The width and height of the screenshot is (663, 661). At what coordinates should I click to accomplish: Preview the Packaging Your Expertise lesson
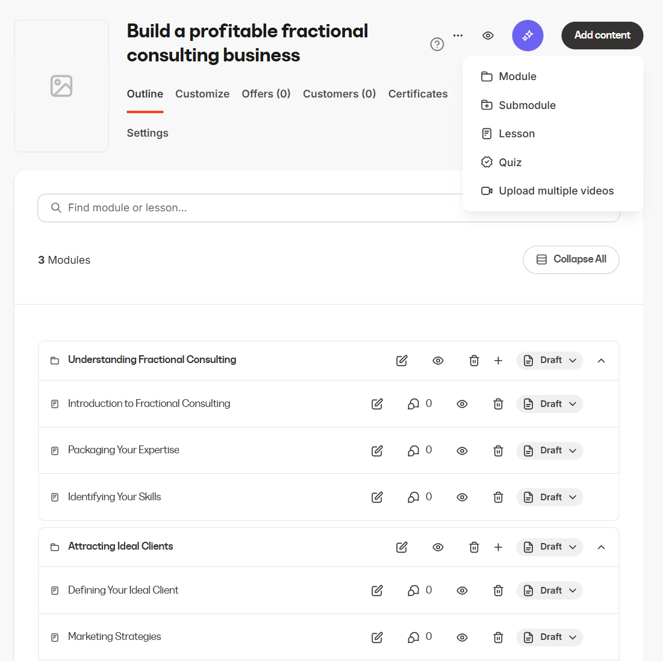click(x=462, y=450)
